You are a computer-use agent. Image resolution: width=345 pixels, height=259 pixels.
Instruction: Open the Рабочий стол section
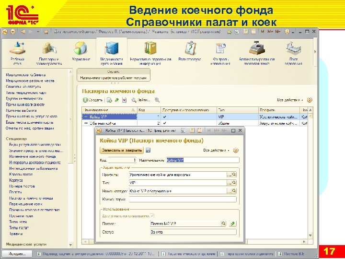click(17, 54)
